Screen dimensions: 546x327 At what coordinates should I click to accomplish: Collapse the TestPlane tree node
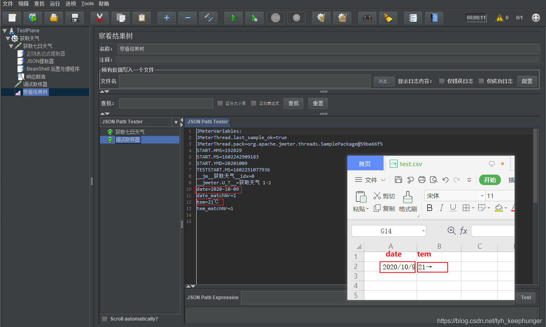click(4, 31)
